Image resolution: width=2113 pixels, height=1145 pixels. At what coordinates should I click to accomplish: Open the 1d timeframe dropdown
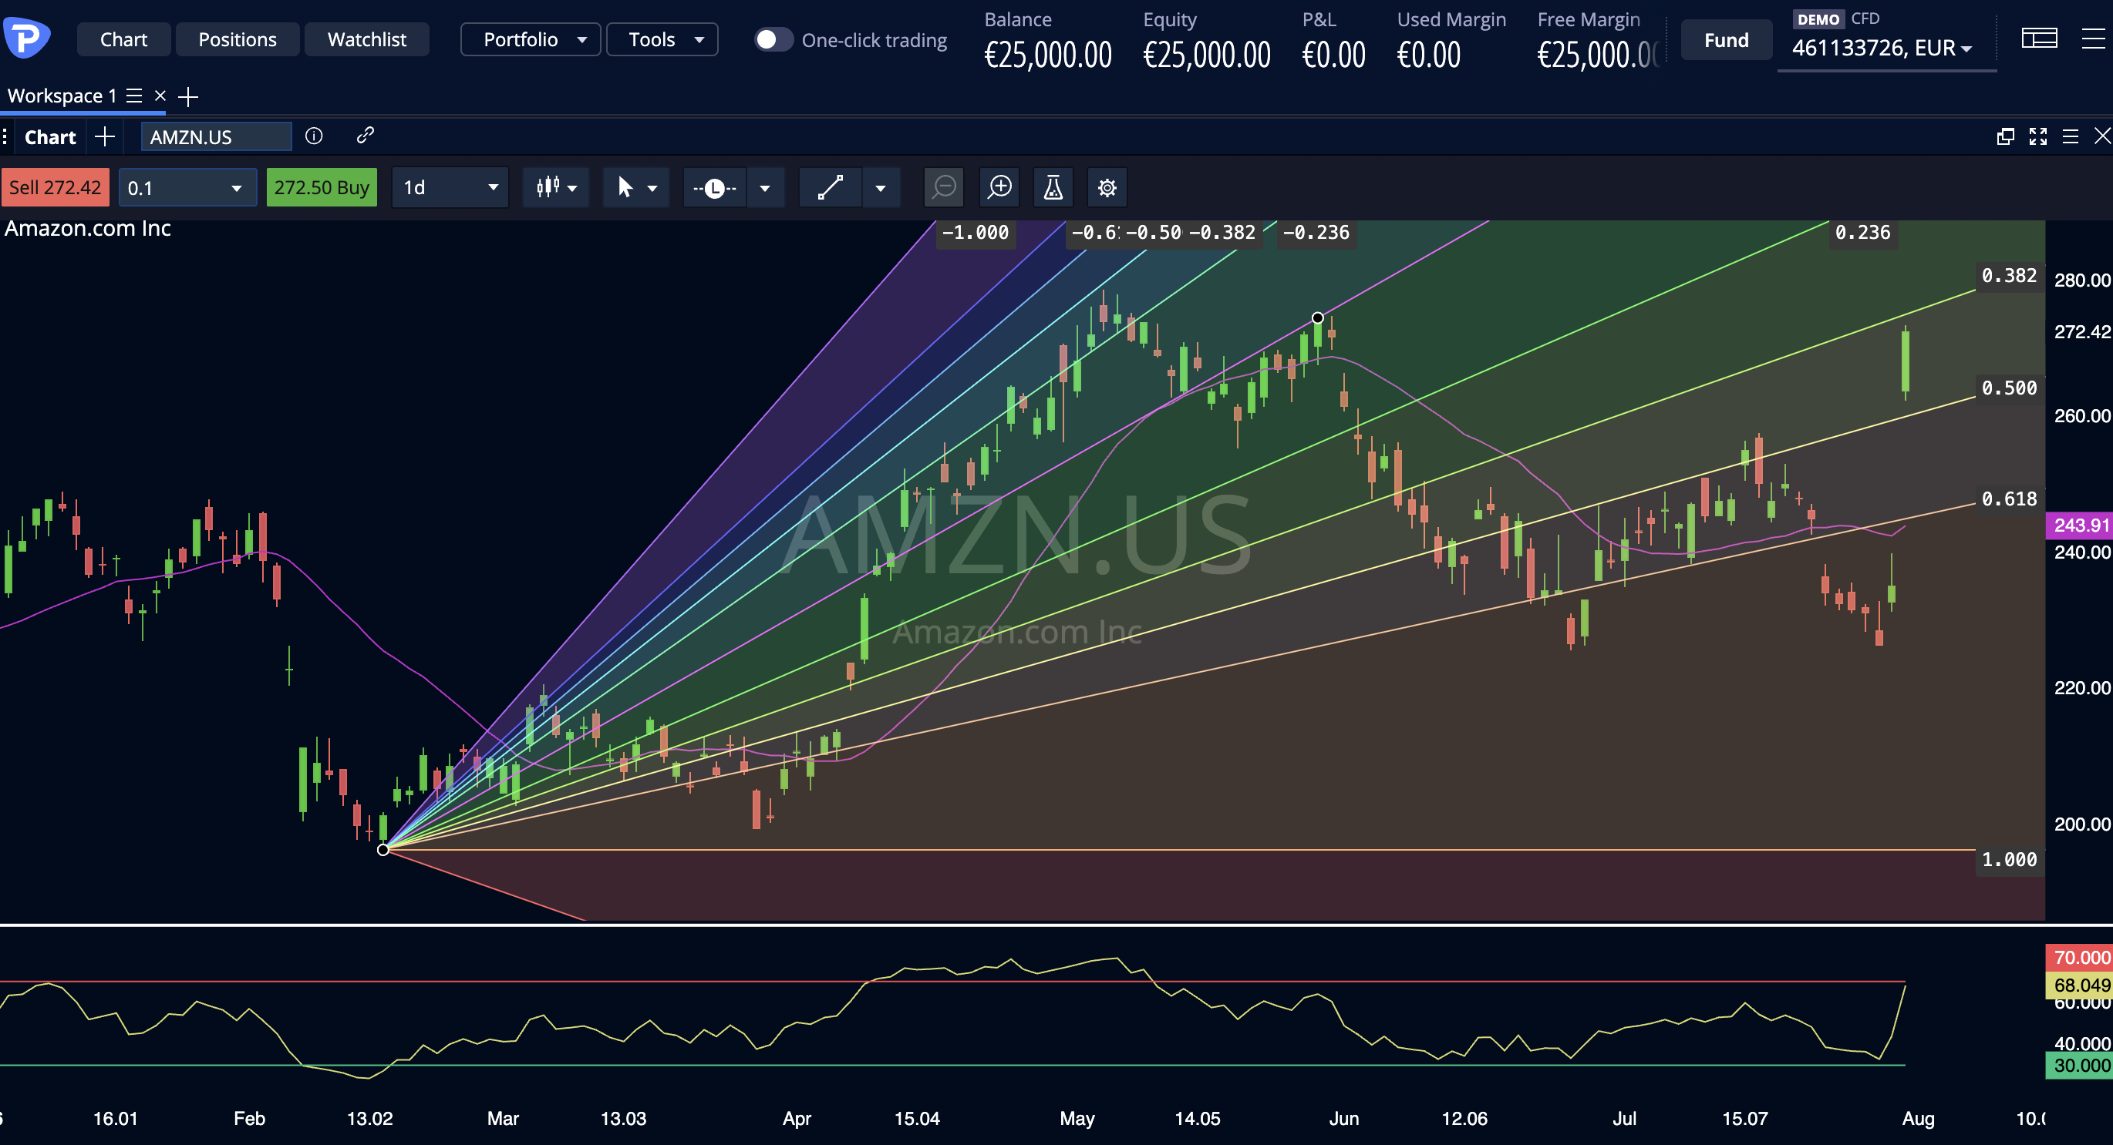point(450,187)
